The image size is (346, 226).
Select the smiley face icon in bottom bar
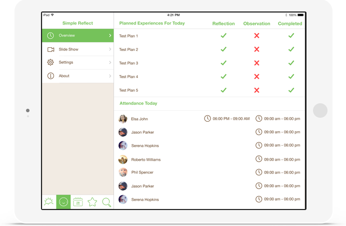[63, 202]
